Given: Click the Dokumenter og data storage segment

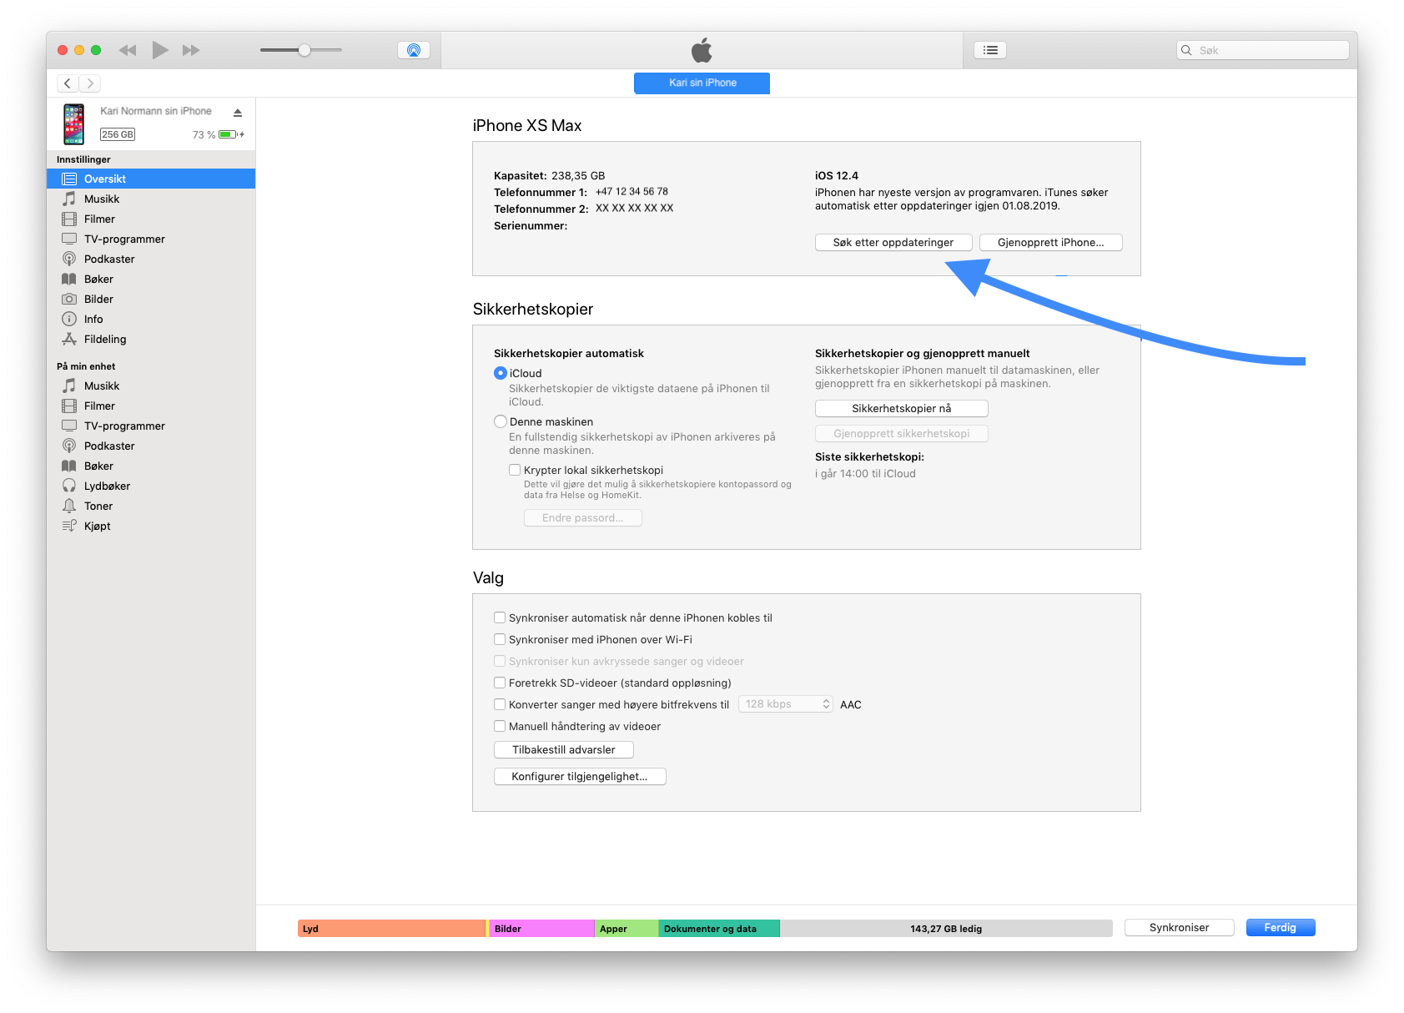Looking at the screenshot, I should pos(719,928).
